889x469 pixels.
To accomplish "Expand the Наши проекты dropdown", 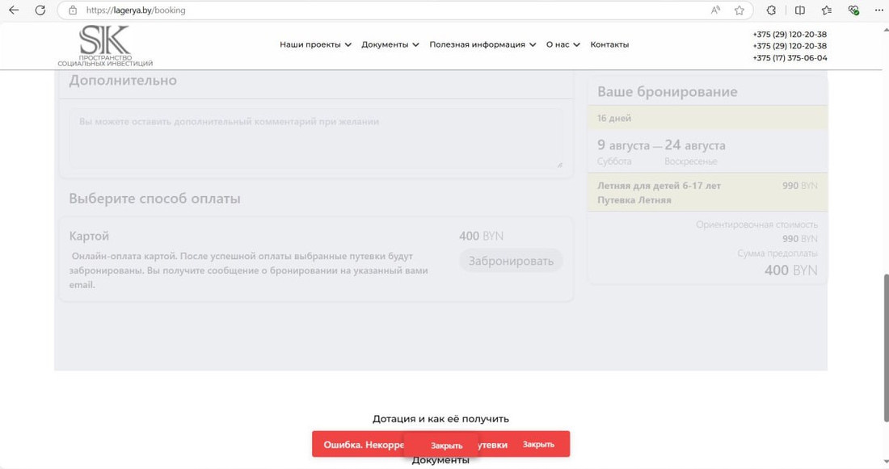I will pos(314,44).
